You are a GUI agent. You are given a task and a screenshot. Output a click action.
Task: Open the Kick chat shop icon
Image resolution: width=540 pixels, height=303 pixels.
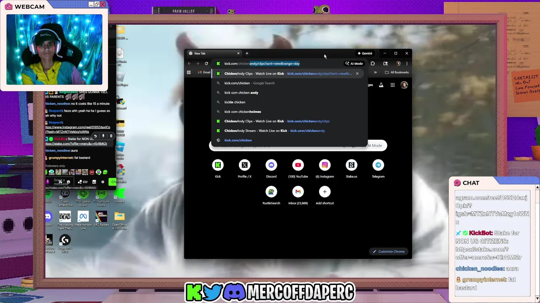coord(94,182)
